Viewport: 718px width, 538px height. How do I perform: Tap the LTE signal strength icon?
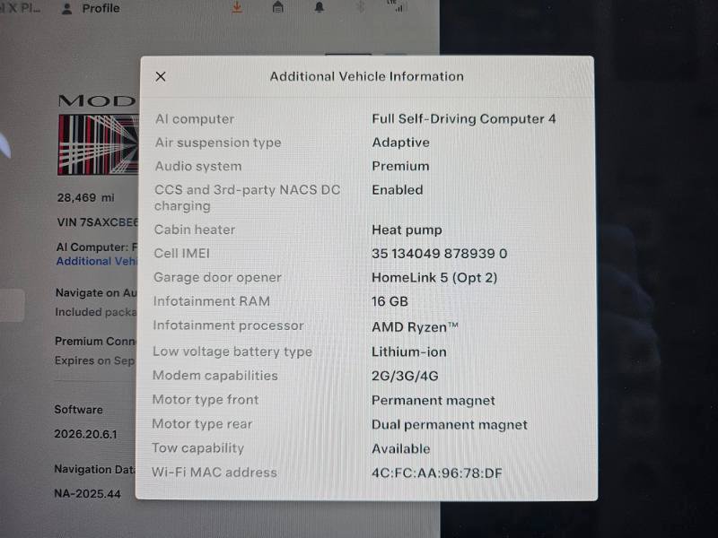click(x=398, y=6)
